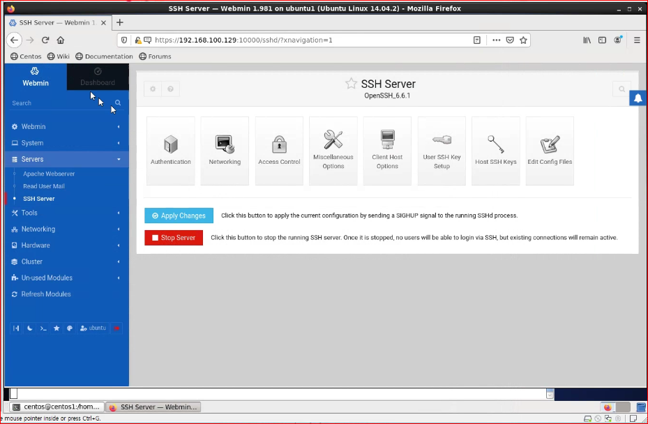Open the command shell terminal icon
The width and height of the screenshot is (648, 424).
click(43, 328)
